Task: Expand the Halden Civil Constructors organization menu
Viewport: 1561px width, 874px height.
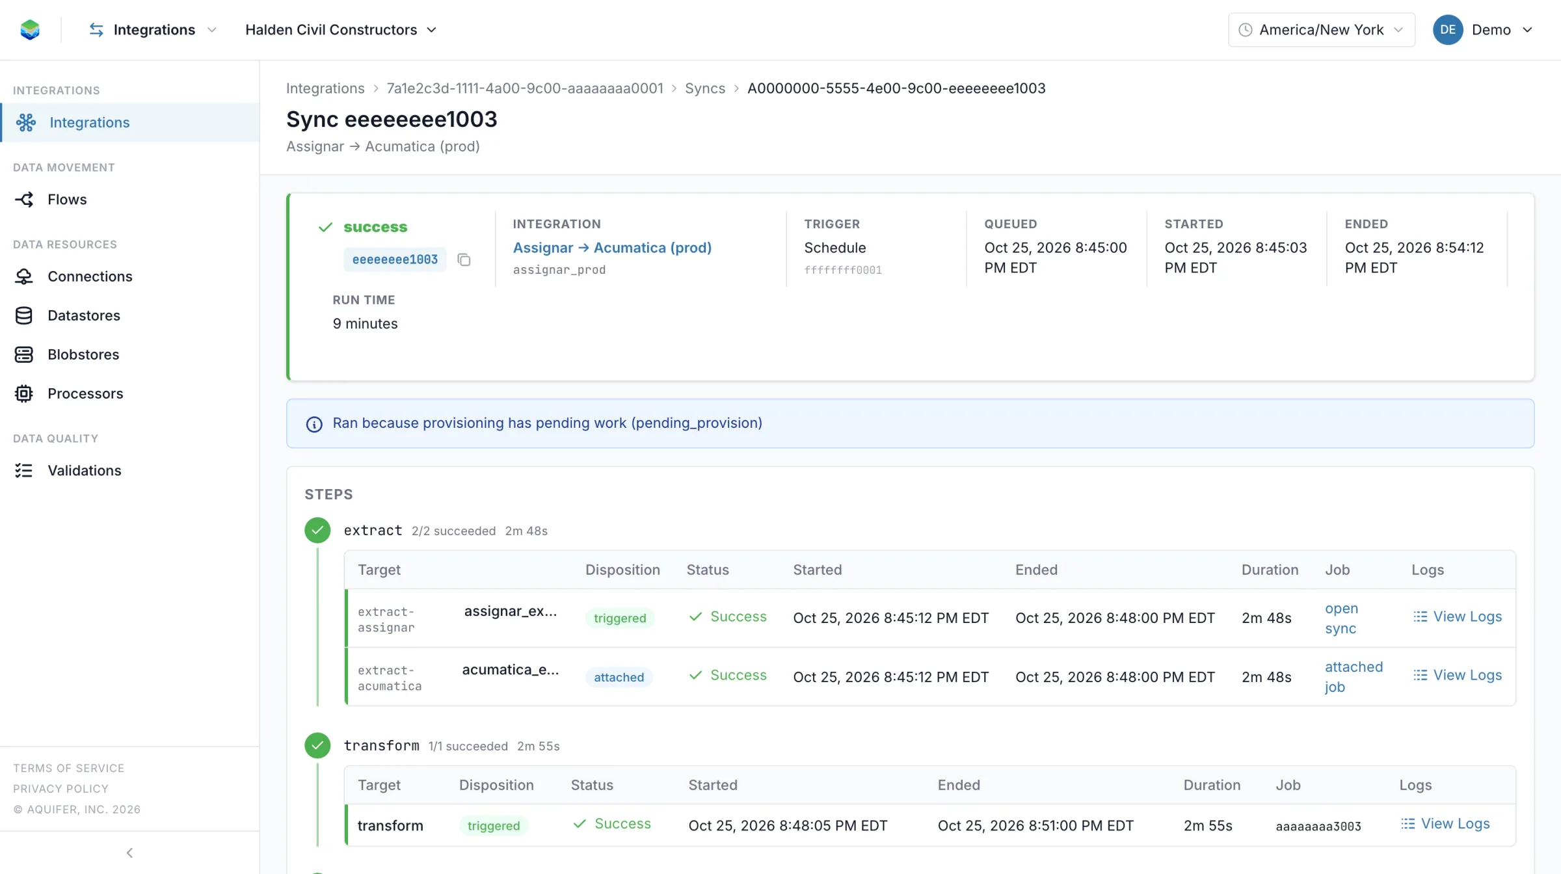Action: [x=341, y=30]
